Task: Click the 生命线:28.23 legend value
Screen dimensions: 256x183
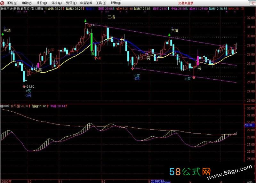Action: click(x=53, y=9)
